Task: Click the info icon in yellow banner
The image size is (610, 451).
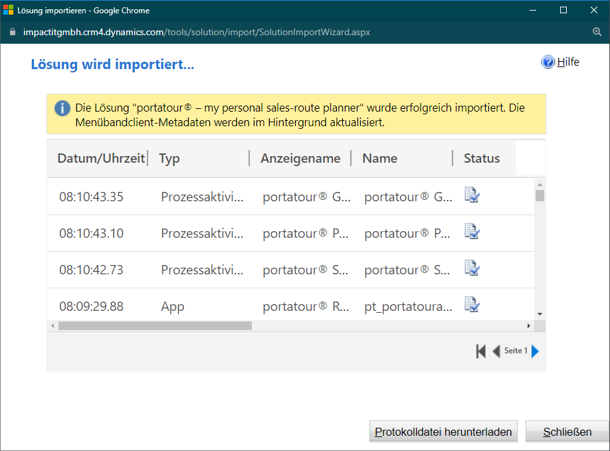Action: click(x=62, y=108)
